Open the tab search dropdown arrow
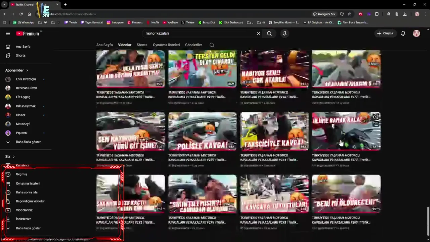Image resolution: width=430 pixels, height=242 pixels. pyautogui.click(x=4, y=5)
